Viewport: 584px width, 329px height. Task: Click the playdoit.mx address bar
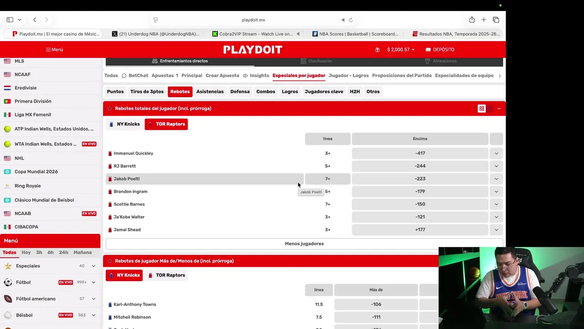tap(253, 20)
